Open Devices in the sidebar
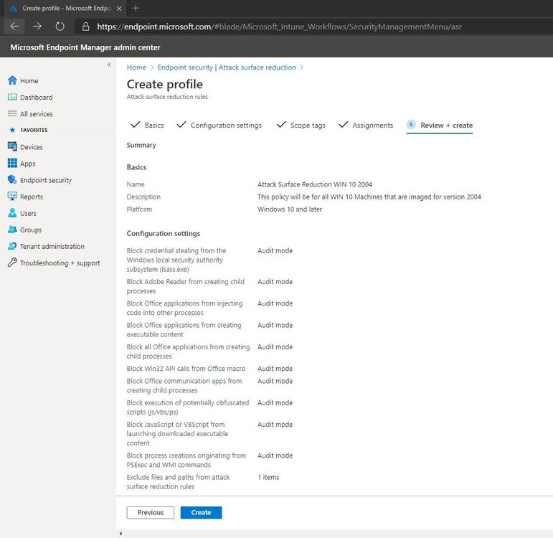Image resolution: width=553 pixels, height=538 pixels. pos(32,147)
